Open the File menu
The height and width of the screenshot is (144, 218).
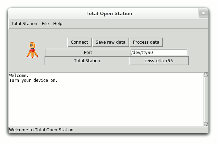45,24
